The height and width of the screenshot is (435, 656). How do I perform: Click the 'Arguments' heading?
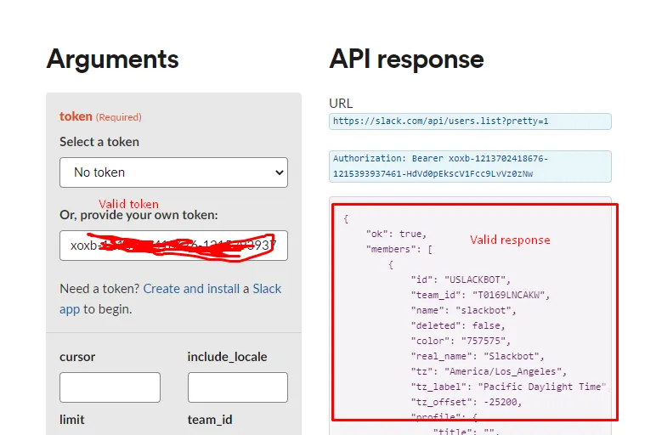[x=112, y=59]
